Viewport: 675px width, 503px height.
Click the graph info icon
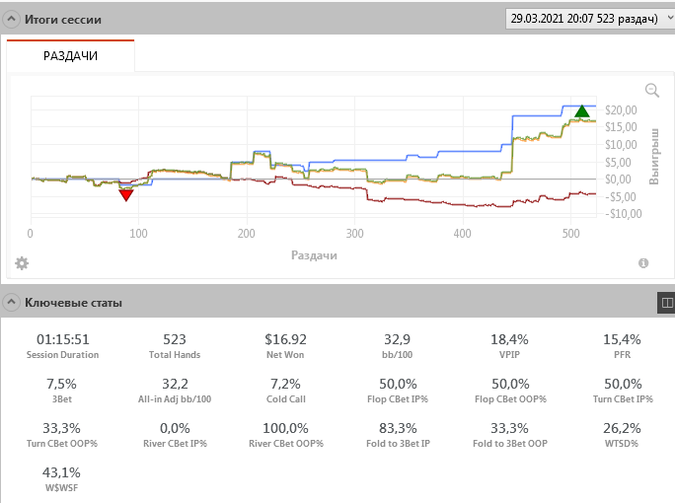click(x=643, y=263)
